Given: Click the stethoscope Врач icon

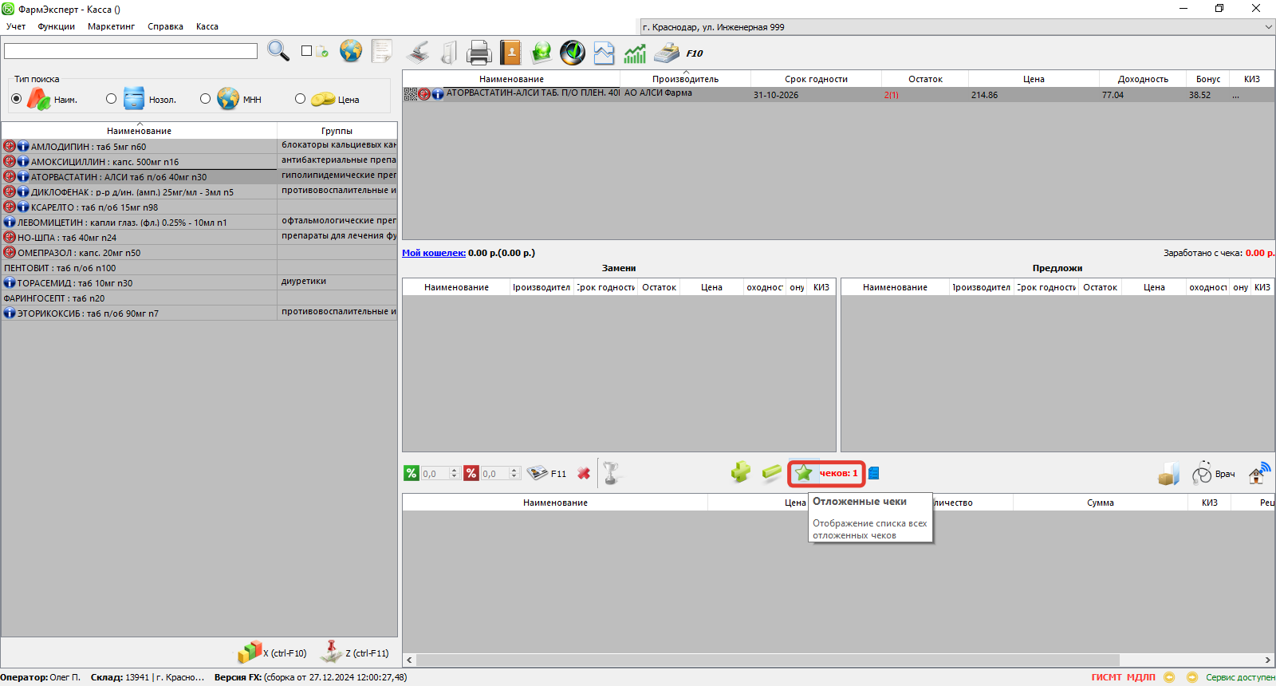Looking at the screenshot, I should coord(1202,473).
